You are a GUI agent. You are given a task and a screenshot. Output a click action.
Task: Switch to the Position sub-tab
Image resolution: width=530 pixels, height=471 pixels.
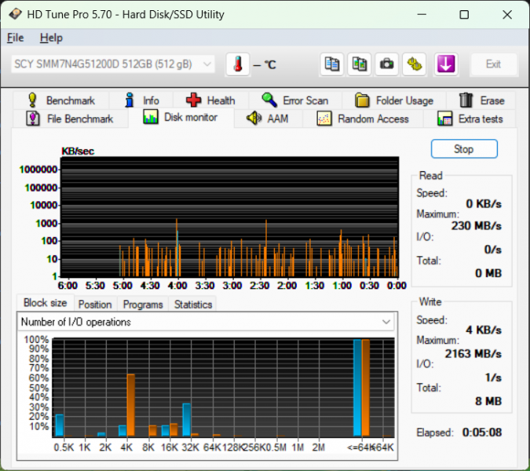pos(95,305)
